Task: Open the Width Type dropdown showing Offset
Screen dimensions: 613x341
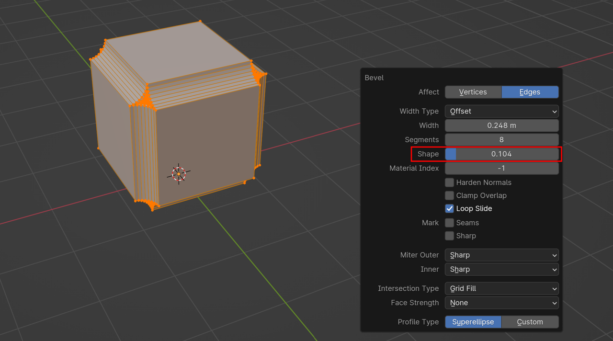Action: (501, 111)
